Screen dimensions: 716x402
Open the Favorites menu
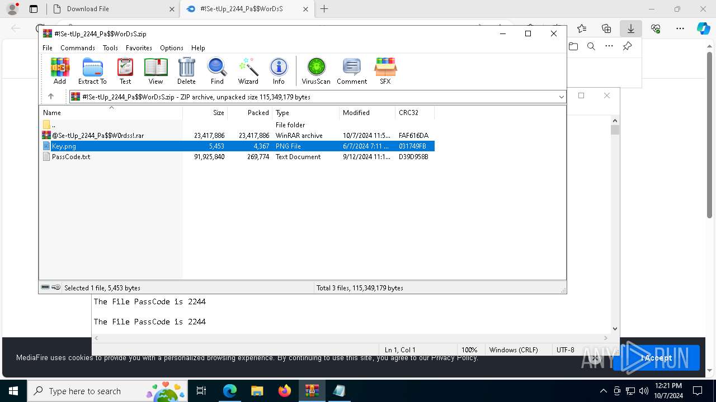coord(139,48)
